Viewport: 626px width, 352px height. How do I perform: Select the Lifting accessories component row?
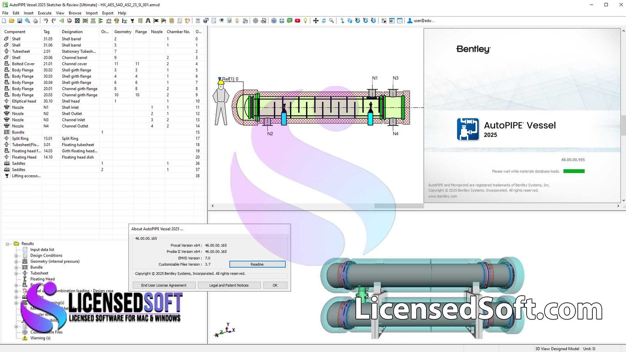click(103, 176)
